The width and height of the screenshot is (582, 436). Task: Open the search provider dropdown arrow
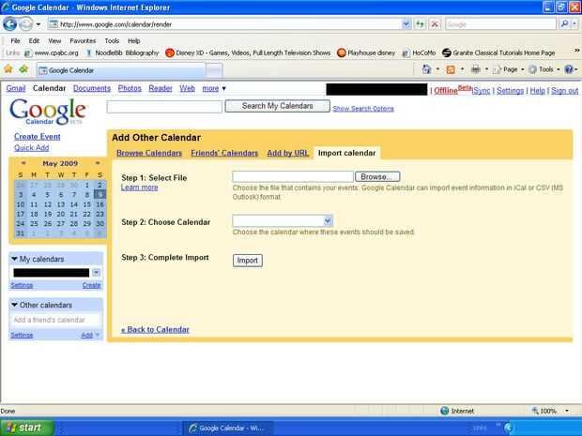tap(574, 24)
